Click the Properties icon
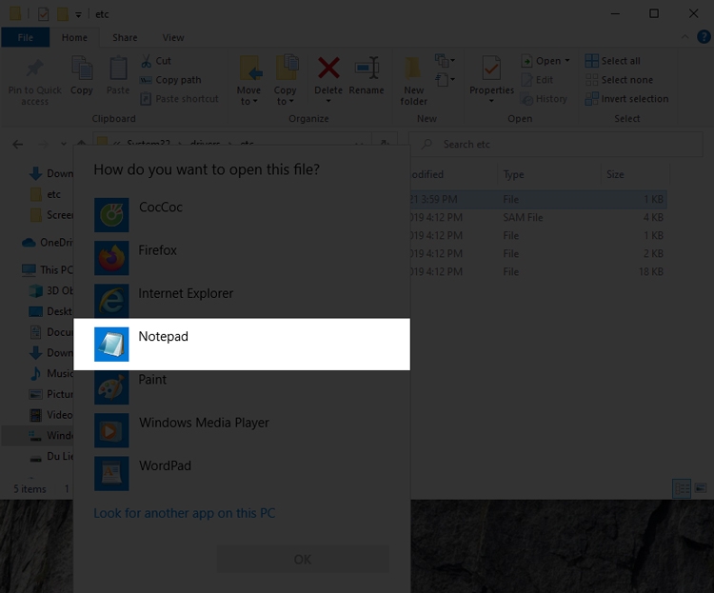This screenshot has width=714, height=593. (491, 69)
